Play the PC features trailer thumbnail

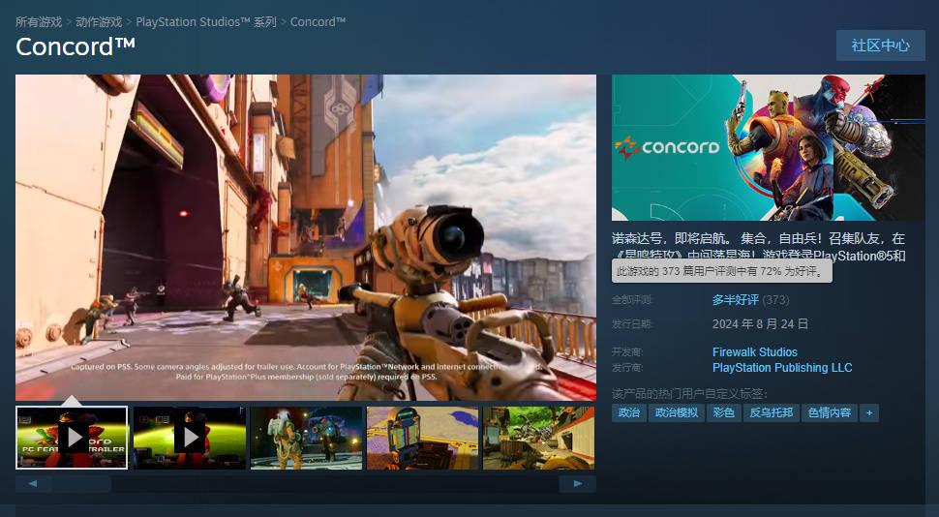(x=72, y=438)
